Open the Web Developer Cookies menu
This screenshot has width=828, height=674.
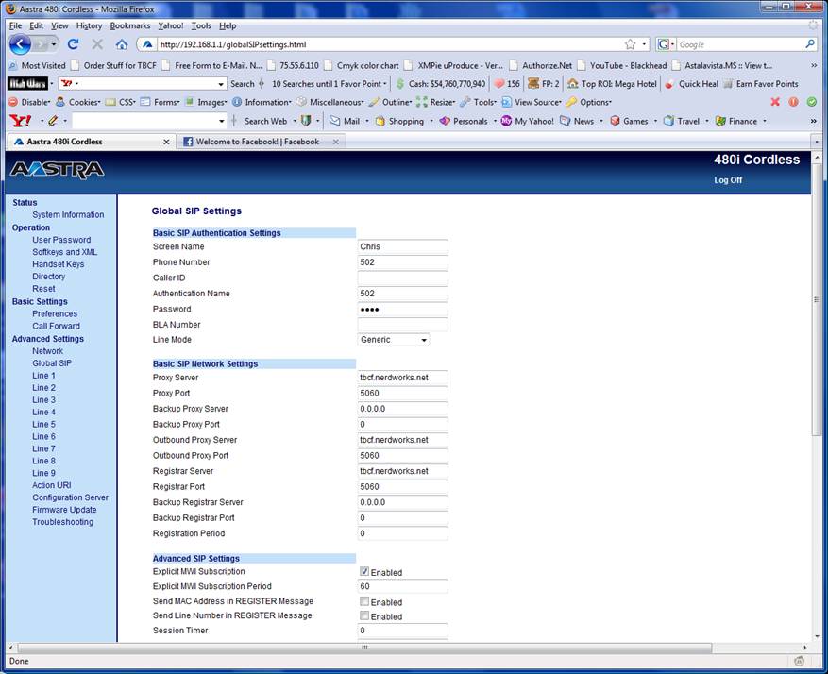[x=77, y=102]
